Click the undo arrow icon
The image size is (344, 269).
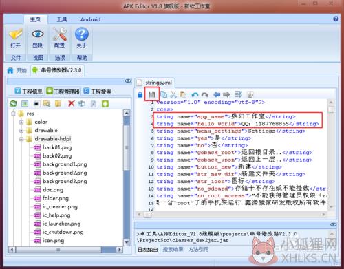point(195,94)
